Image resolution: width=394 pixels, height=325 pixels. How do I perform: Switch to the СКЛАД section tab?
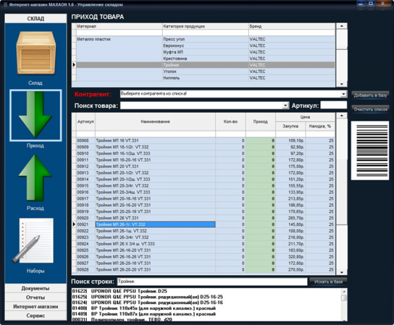tap(35, 18)
